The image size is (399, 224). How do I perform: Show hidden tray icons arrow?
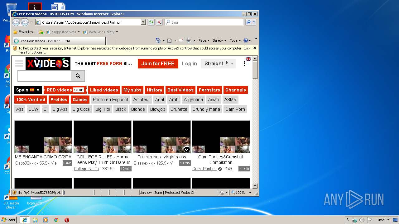coord(348,220)
